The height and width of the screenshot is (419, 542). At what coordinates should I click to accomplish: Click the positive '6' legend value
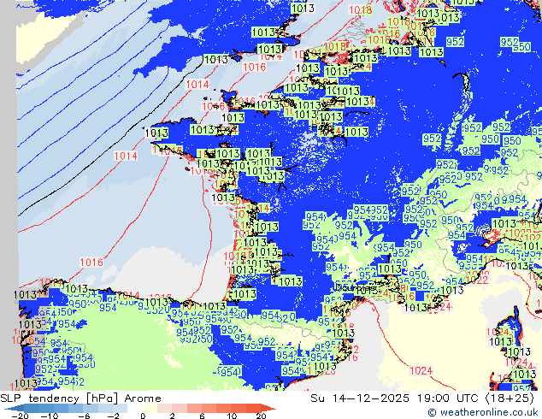[202, 416]
